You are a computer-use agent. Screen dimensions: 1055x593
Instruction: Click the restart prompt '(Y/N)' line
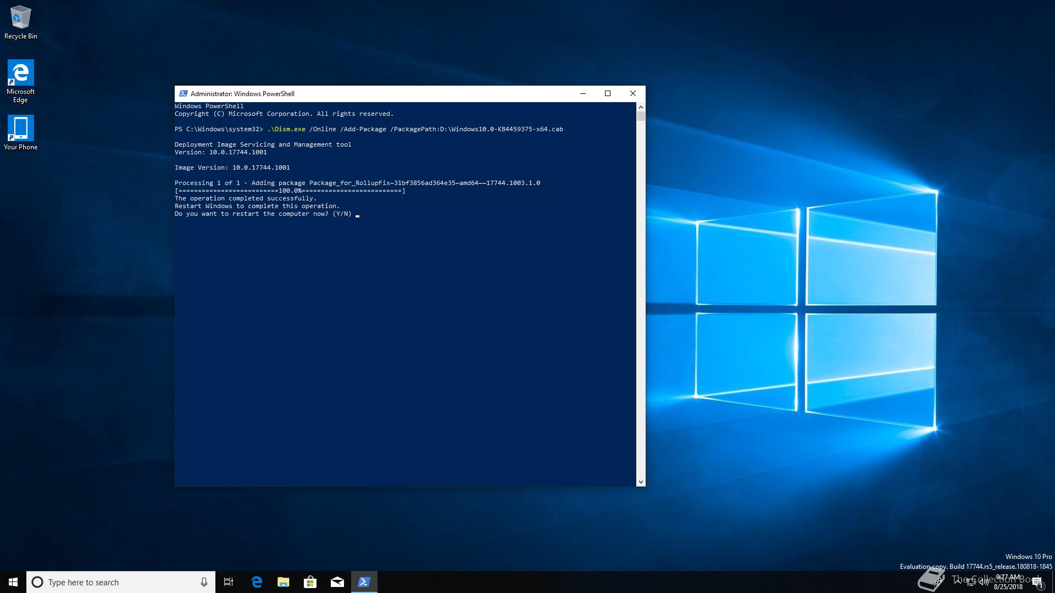point(263,214)
